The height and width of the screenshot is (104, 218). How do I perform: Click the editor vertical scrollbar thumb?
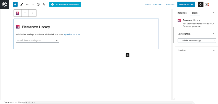pos(174,35)
